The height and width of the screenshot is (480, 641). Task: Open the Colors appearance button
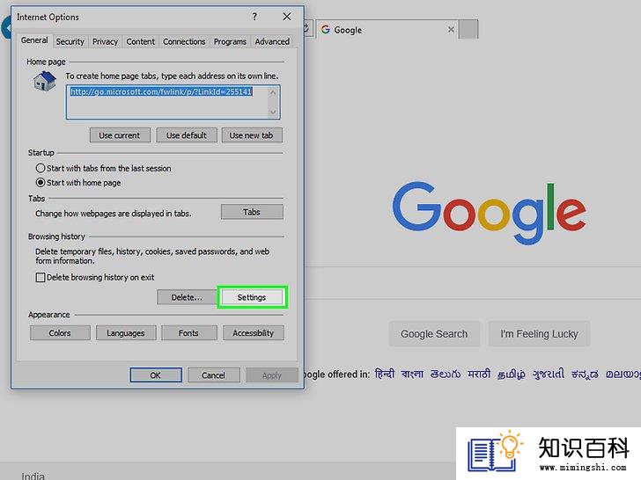point(60,333)
